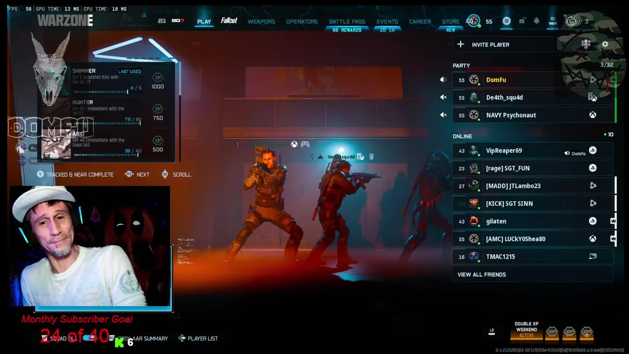
Task: Open the Player List prompt
Action: click(x=198, y=338)
